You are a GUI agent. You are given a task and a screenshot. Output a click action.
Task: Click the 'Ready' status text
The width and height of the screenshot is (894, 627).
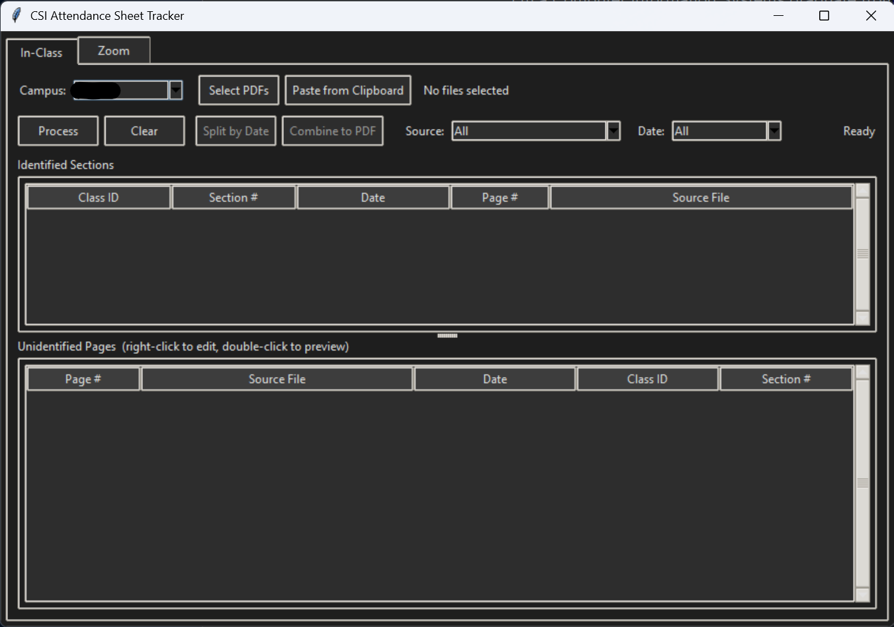click(x=859, y=131)
